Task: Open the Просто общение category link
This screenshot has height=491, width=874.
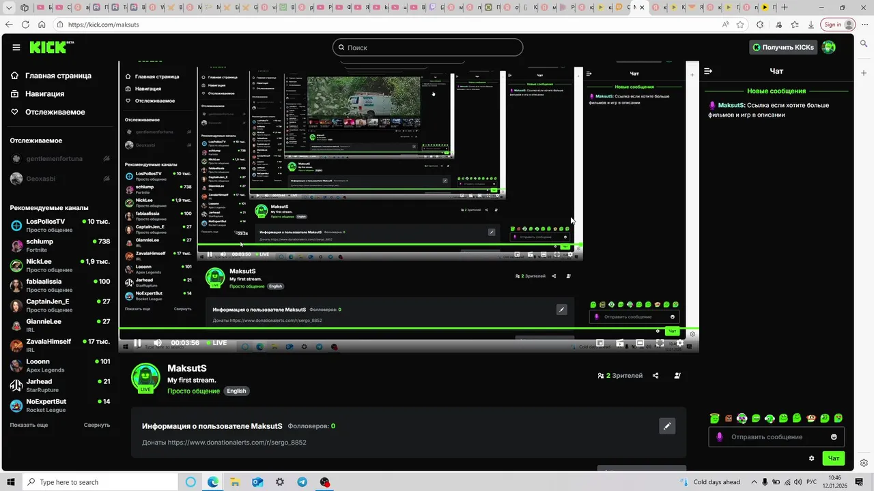Action: tap(193, 391)
